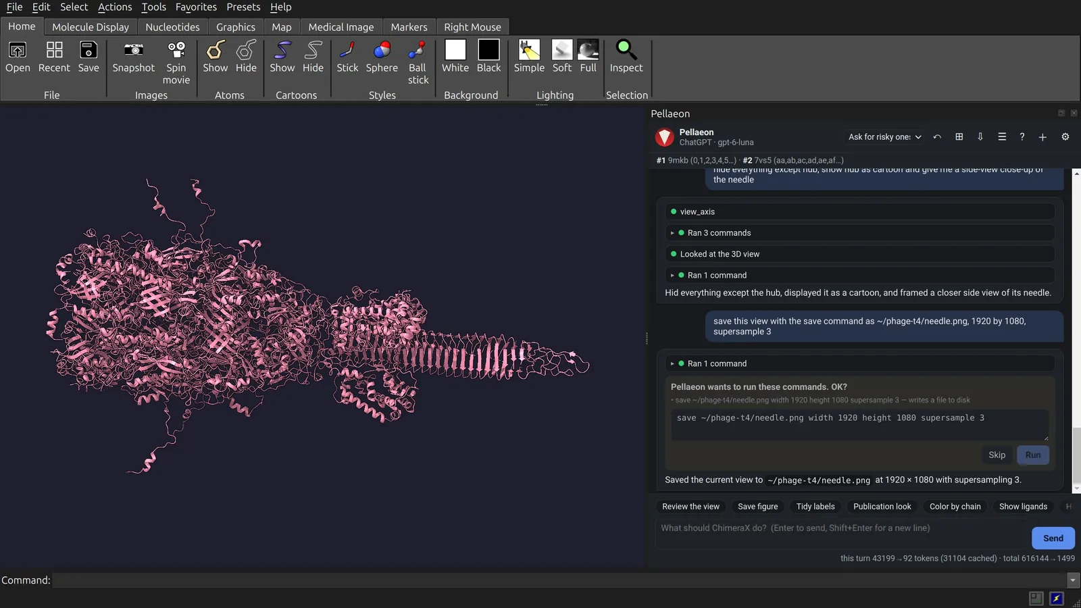Set background to White
The image size is (1081, 608).
coord(455,57)
